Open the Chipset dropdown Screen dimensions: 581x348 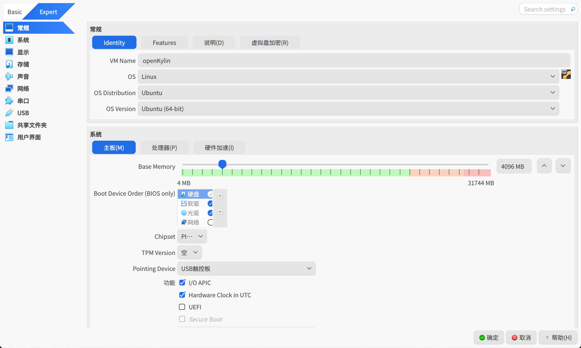192,236
